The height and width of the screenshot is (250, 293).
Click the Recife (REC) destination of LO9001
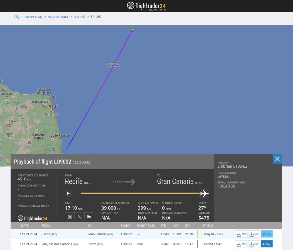tap(95, 244)
